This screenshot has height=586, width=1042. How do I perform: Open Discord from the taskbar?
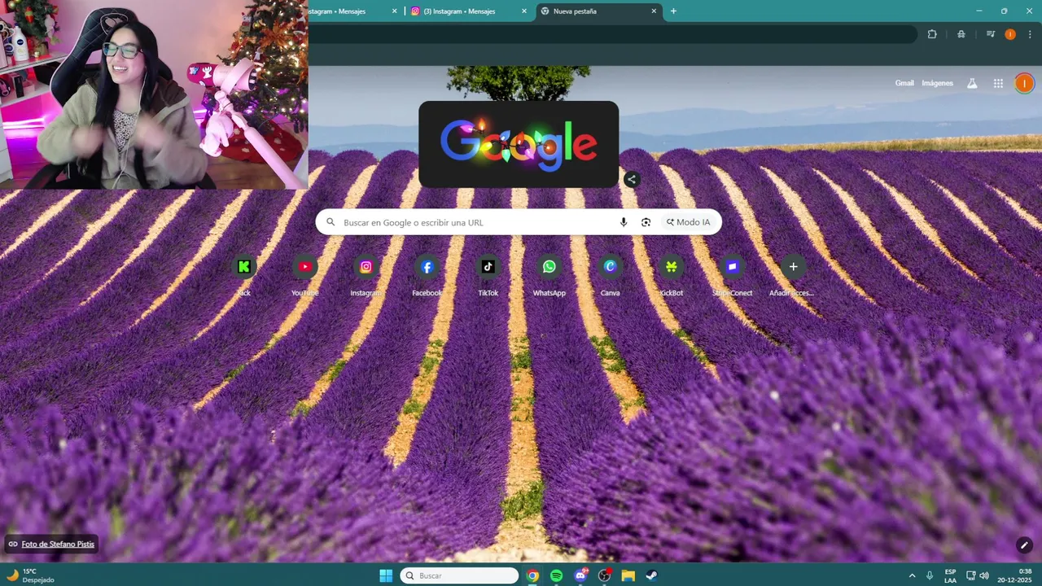(580, 575)
